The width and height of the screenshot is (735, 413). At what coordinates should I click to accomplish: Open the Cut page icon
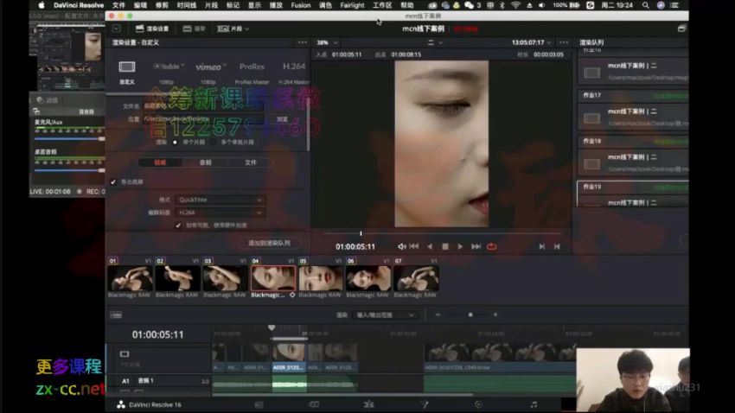314,404
